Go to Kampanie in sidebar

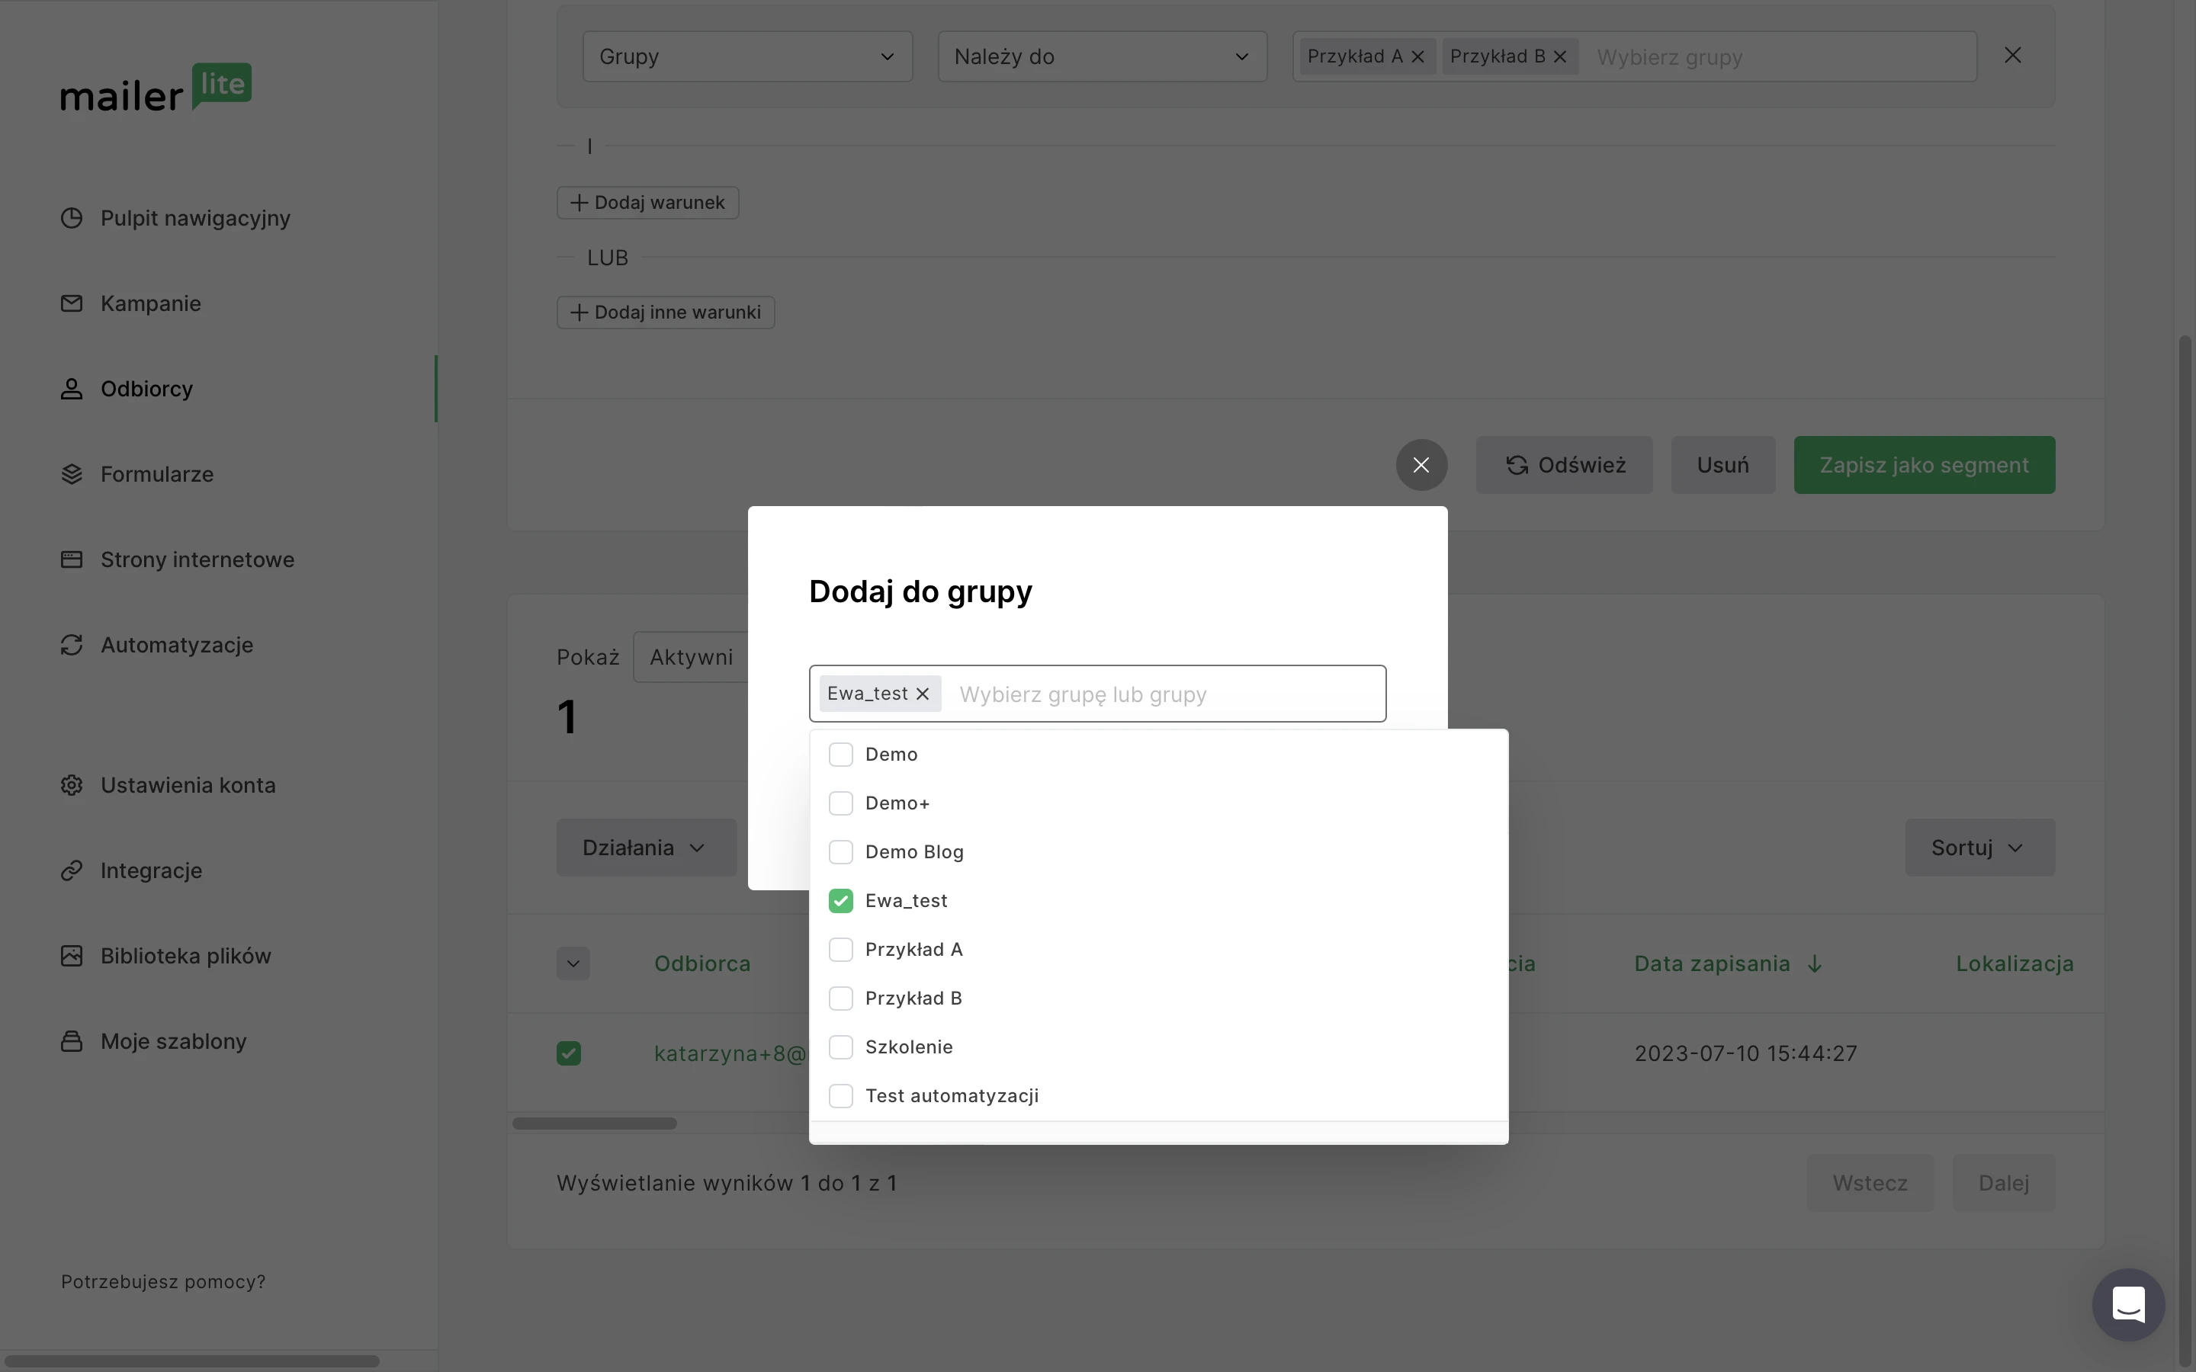[x=151, y=303]
